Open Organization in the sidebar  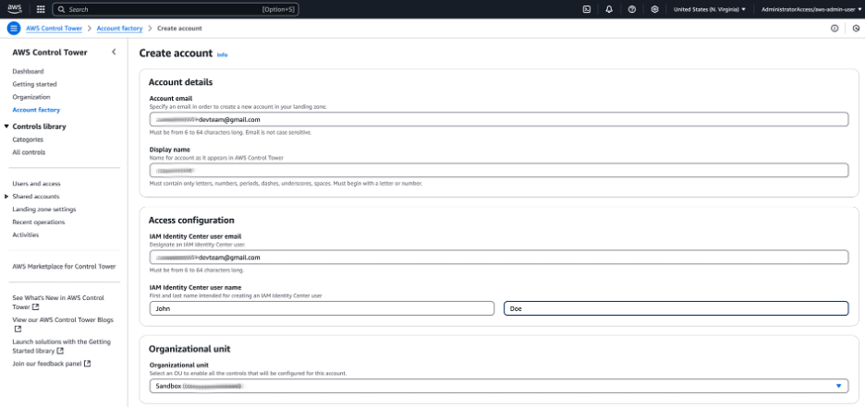pos(31,97)
